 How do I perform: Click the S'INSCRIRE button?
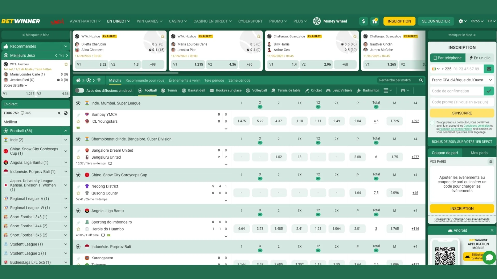point(462,113)
